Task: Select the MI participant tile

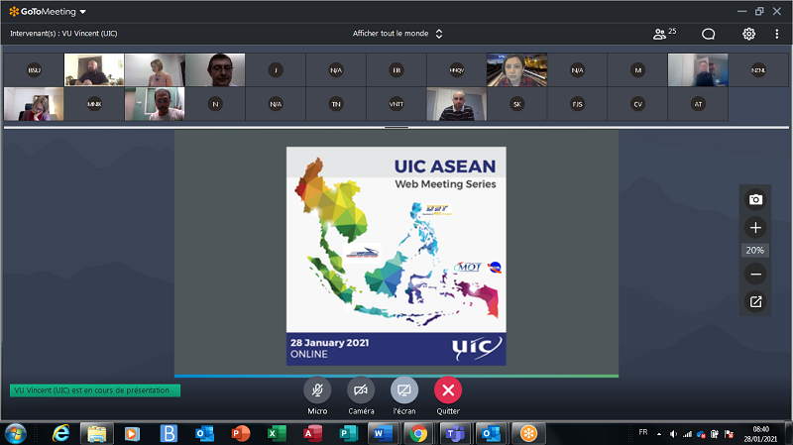Action: click(637, 69)
